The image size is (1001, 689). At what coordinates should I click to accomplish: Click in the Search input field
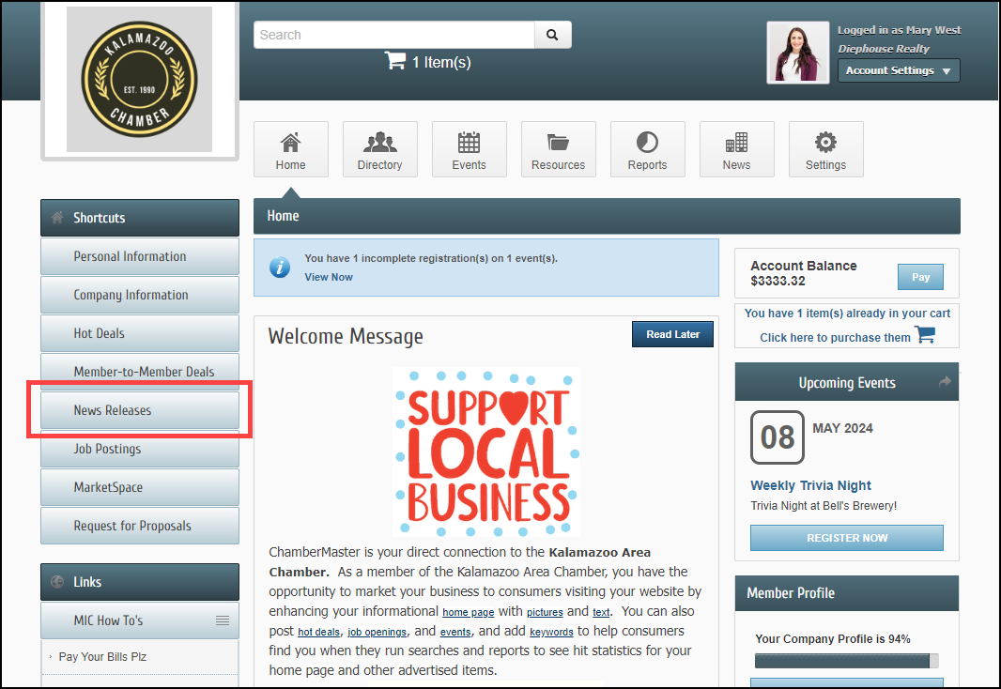(x=394, y=35)
